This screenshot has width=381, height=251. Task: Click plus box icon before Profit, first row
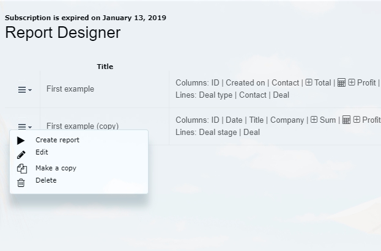[x=352, y=82]
